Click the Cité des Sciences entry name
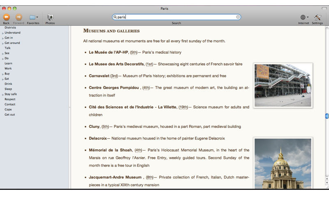The width and height of the screenshot is (329, 205). click(132, 107)
